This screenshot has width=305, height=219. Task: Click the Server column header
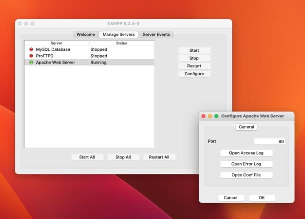[57, 43]
